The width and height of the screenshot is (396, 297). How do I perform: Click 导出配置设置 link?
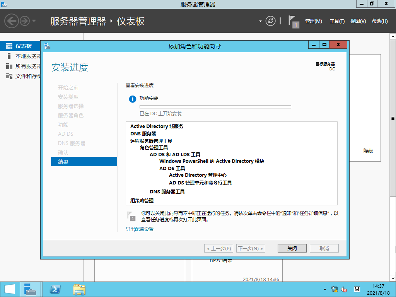tap(139, 229)
